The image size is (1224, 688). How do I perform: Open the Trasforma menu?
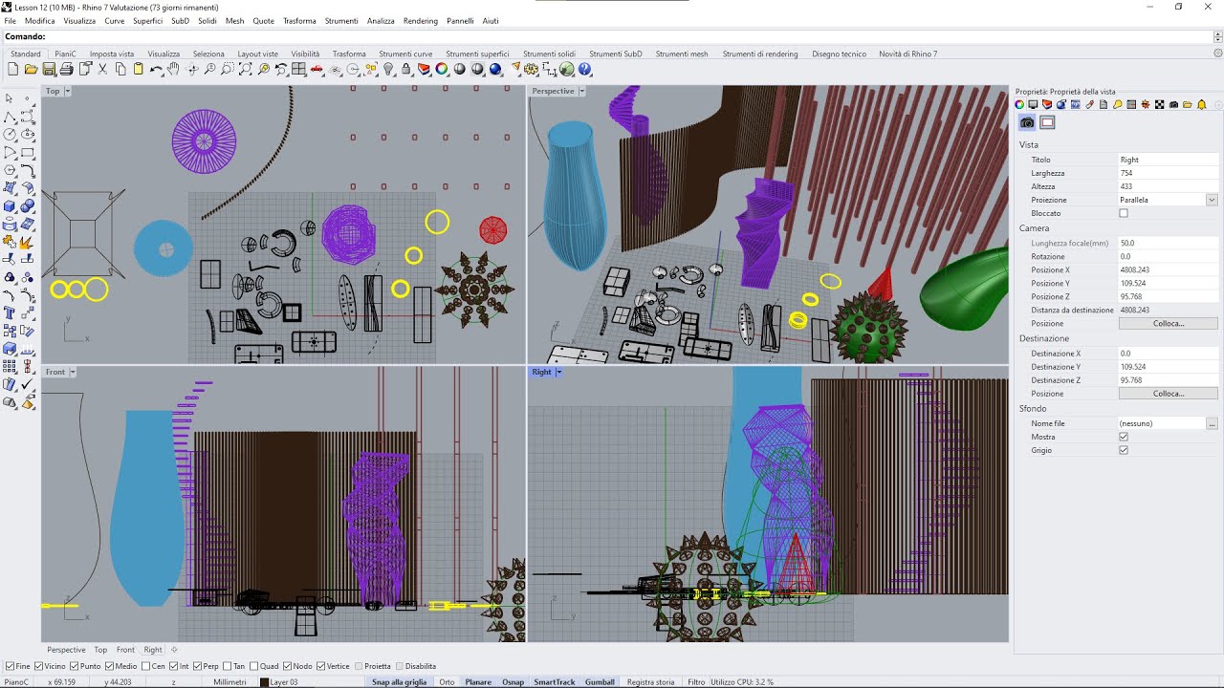click(x=299, y=21)
